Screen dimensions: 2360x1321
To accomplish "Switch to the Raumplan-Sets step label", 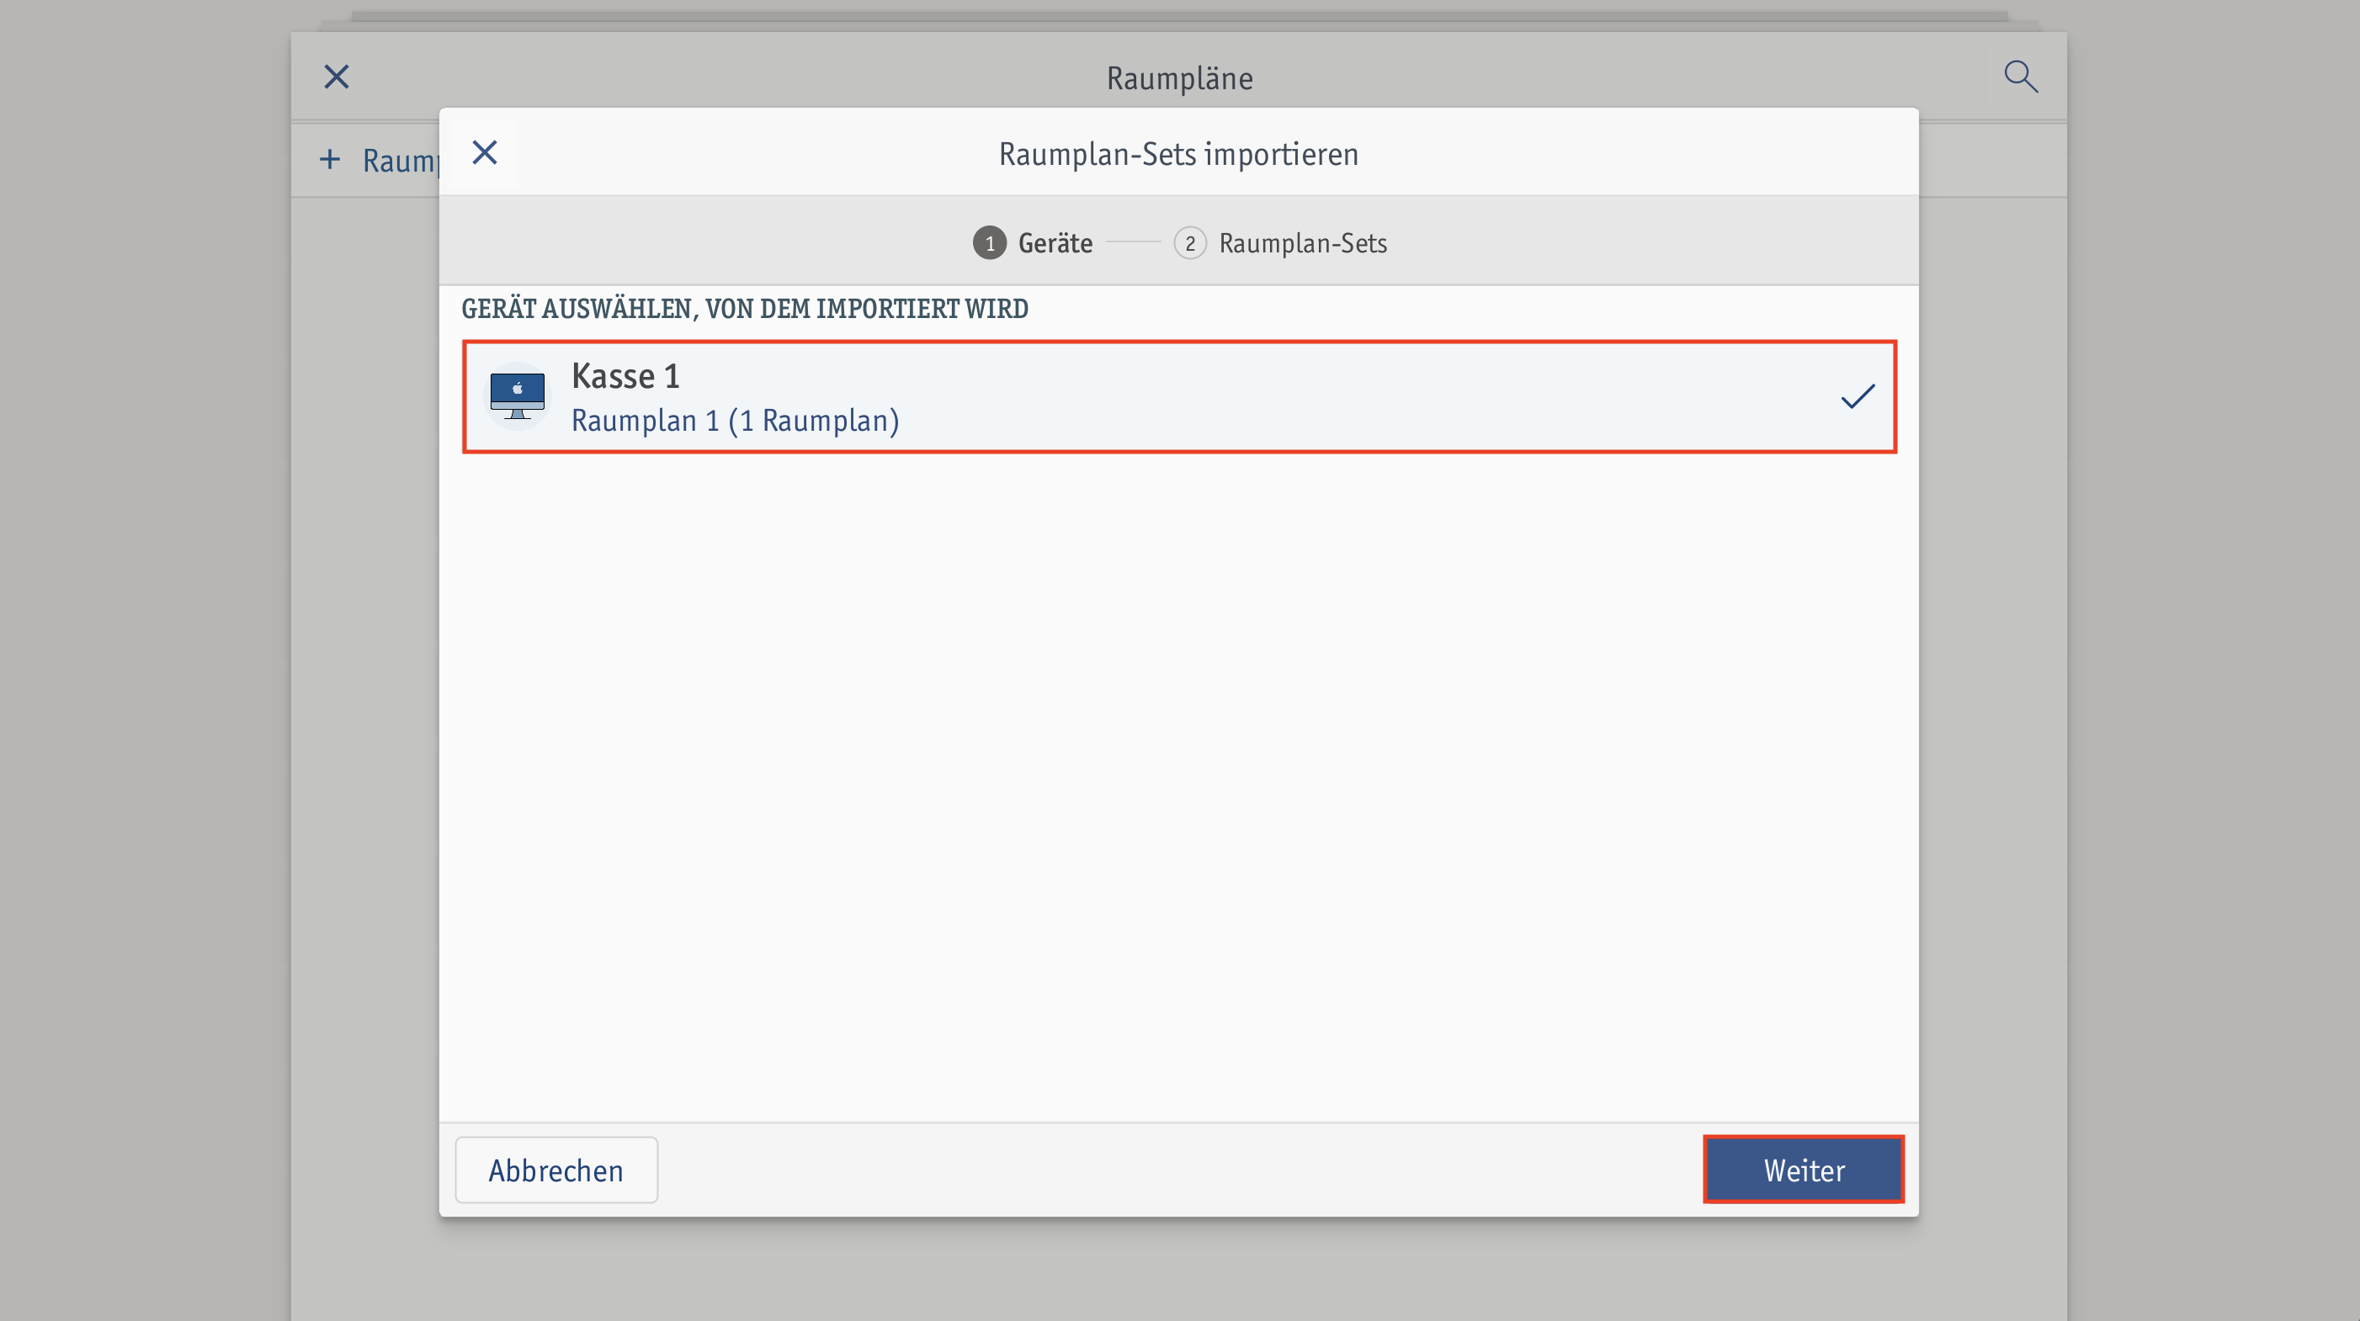I will pyautogui.click(x=1303, y=243).
